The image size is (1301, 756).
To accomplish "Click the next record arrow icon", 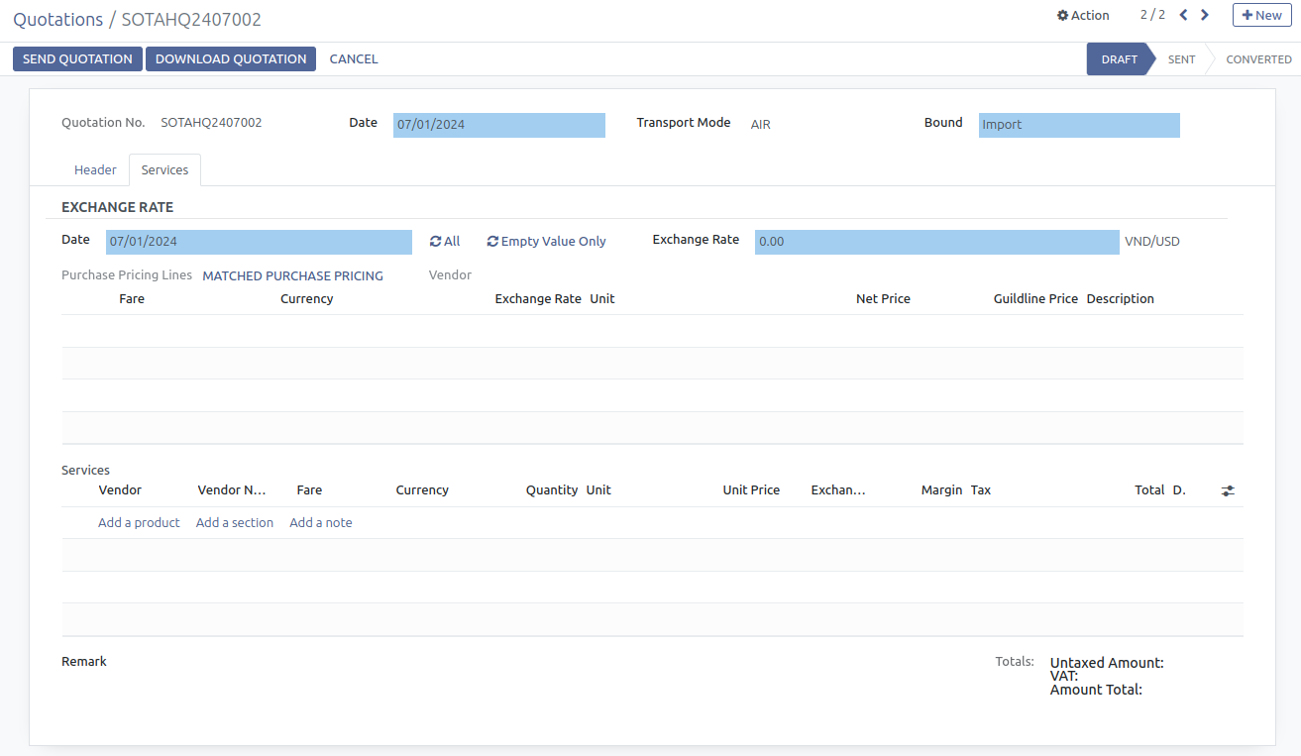I will click(1205, 15).
